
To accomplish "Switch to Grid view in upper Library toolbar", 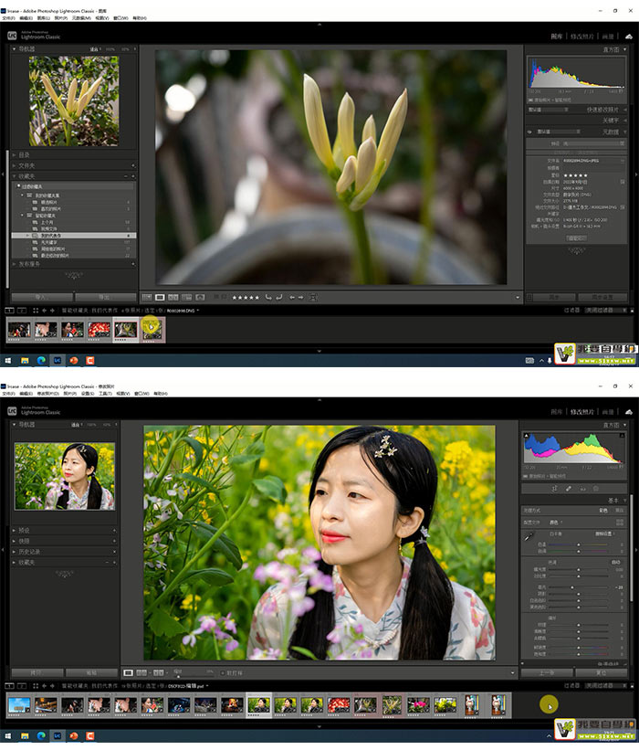I will click(x=147, y=298).
